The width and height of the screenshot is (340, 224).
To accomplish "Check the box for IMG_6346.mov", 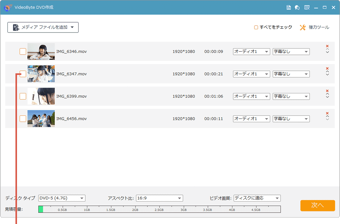I will [23, 51].
